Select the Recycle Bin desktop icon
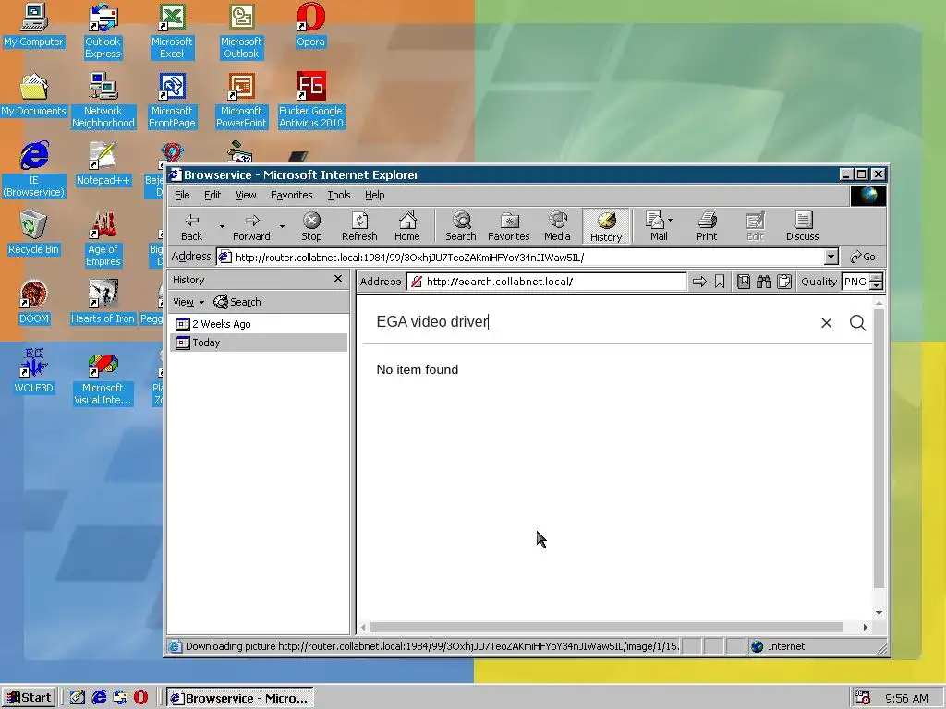The image size is (946, 709). point(33,234)
